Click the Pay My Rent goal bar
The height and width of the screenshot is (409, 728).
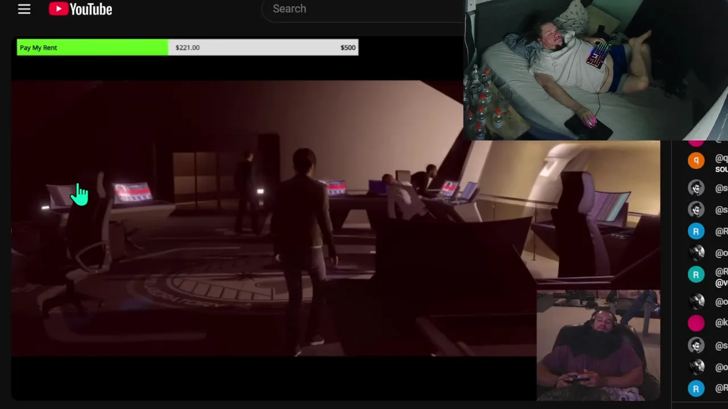[188, 48]
